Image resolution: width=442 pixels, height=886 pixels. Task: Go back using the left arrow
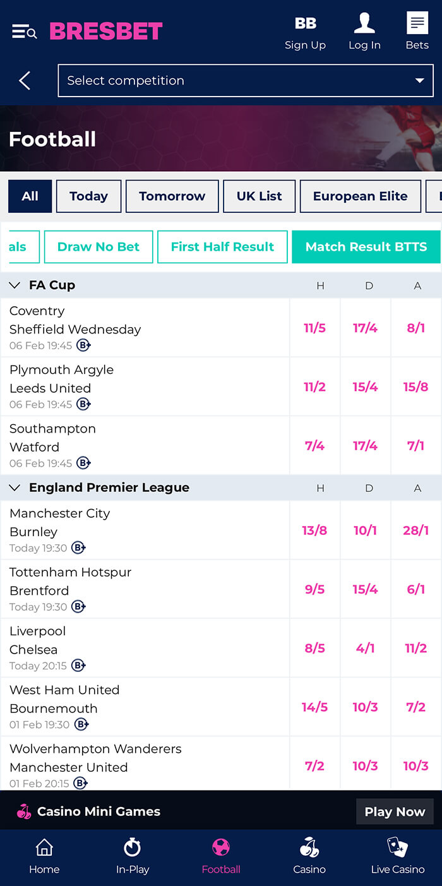pos(25,80)
